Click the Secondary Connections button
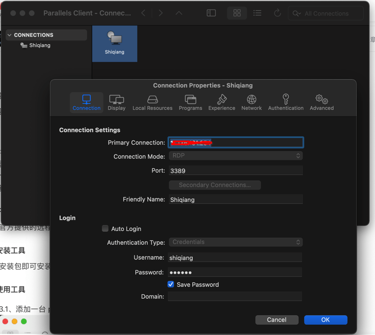The image size is (375, 335). (x=215, y=185)
